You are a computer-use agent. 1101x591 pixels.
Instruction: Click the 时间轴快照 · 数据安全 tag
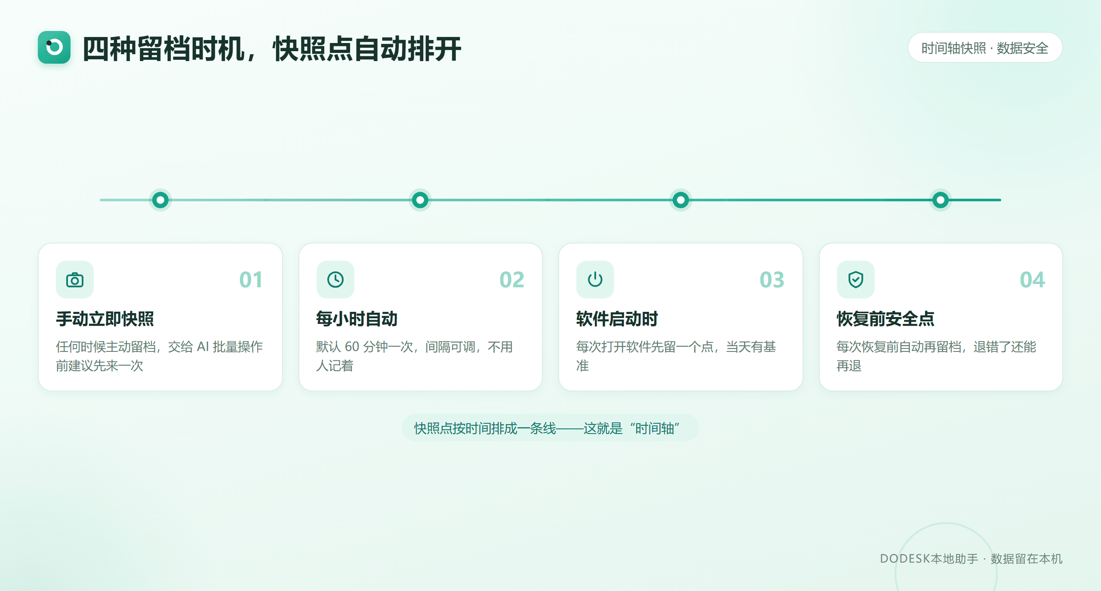point(985,48)
